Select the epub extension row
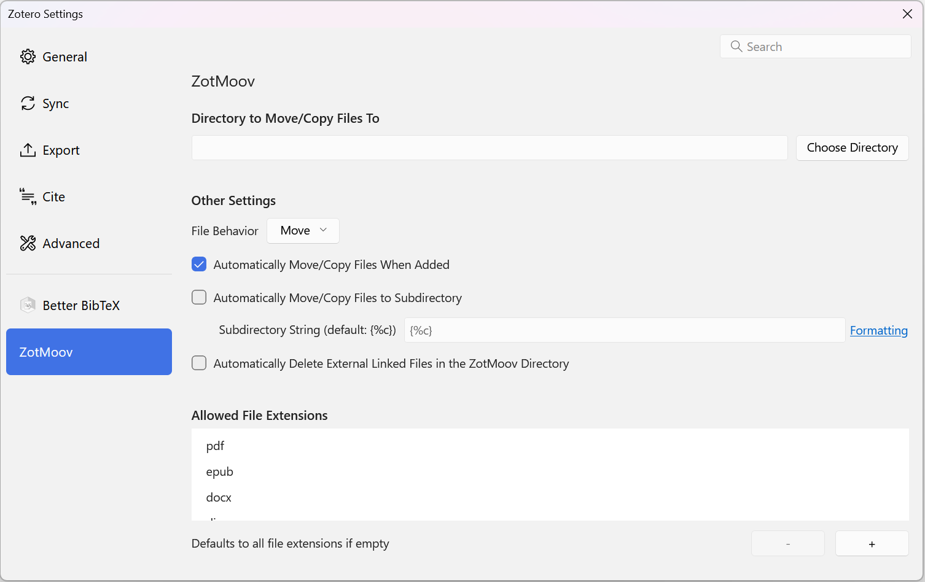Screen dimensions: 925x582 [x=550, y=471]
